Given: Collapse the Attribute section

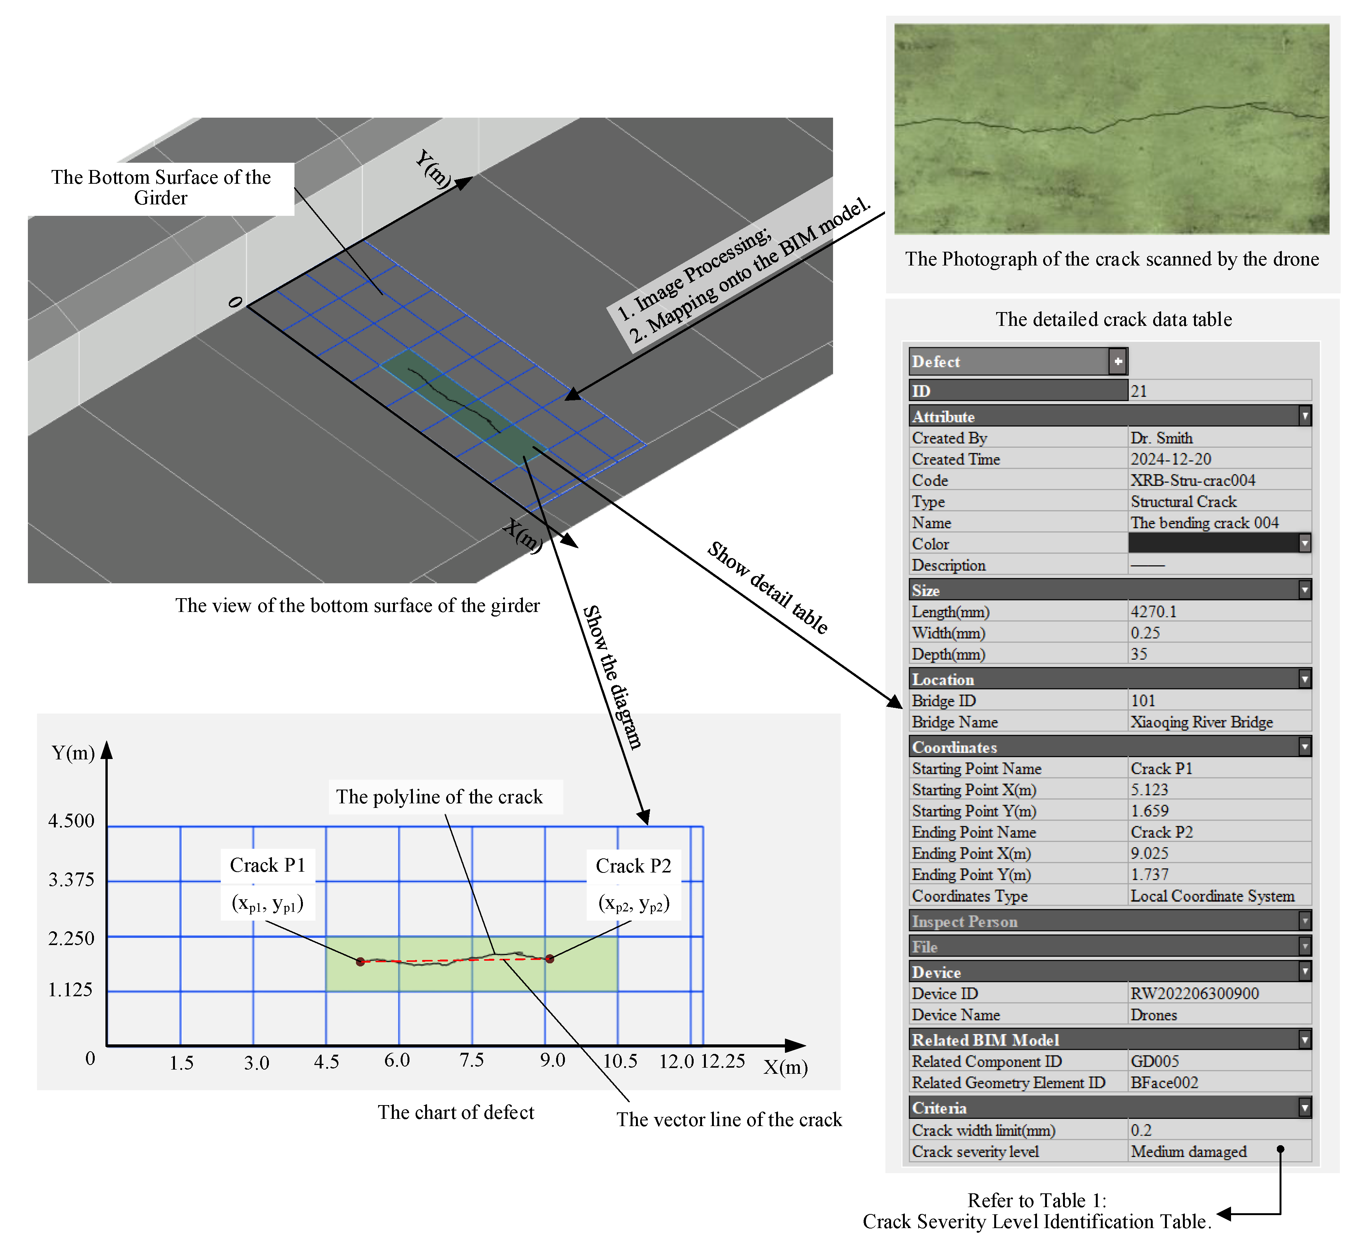Looking at the screenshot, I should click(1306, 416).
